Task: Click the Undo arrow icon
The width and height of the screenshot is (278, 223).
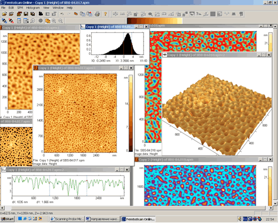Action: 62,14
